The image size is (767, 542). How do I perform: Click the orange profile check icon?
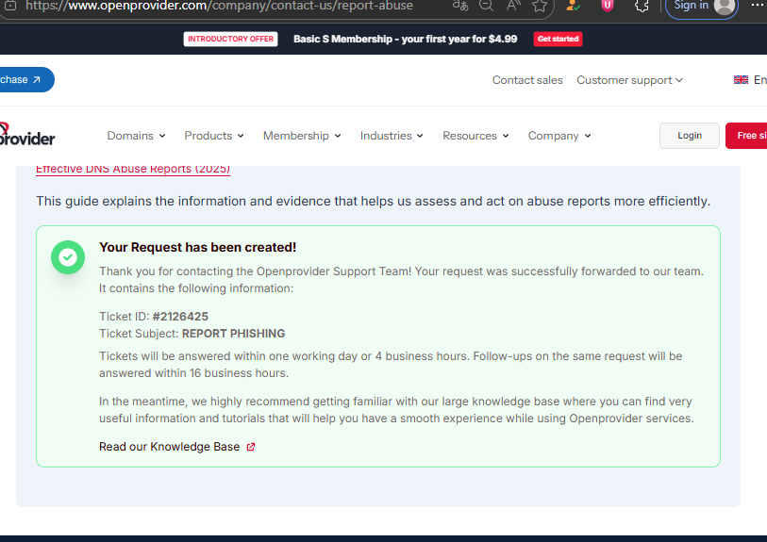(573, 6)
